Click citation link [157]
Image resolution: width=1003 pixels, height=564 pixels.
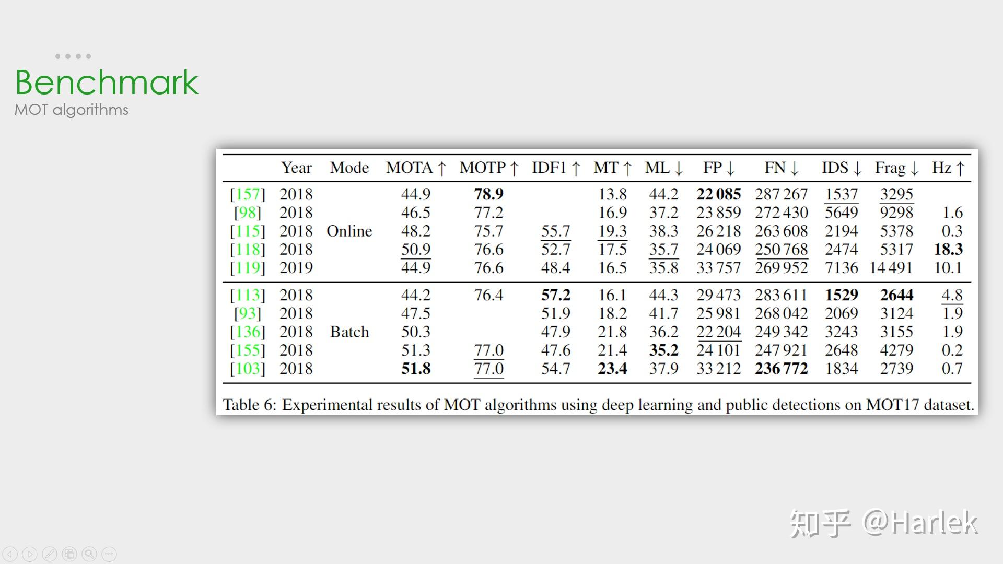point(248,194)
